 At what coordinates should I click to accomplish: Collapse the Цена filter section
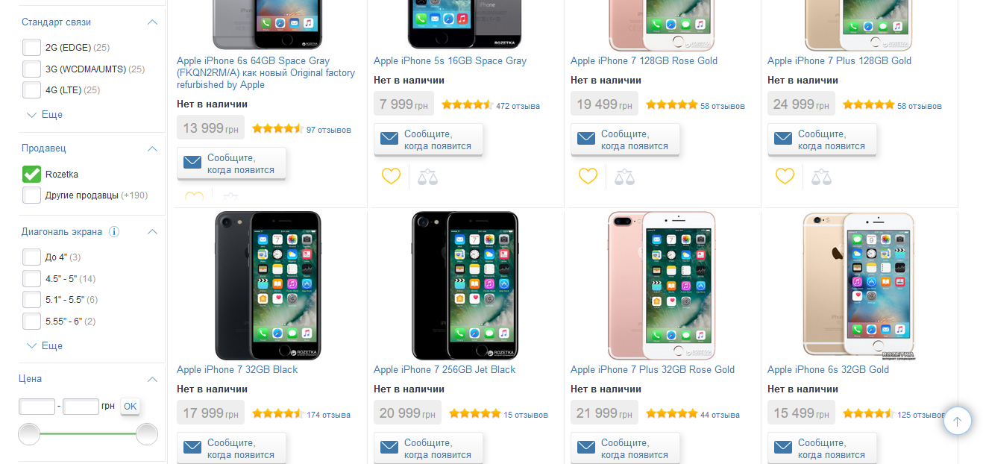[153, 379]
